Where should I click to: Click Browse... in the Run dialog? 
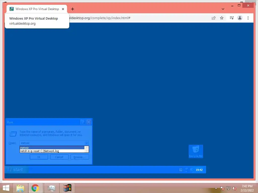click(80, 157)
